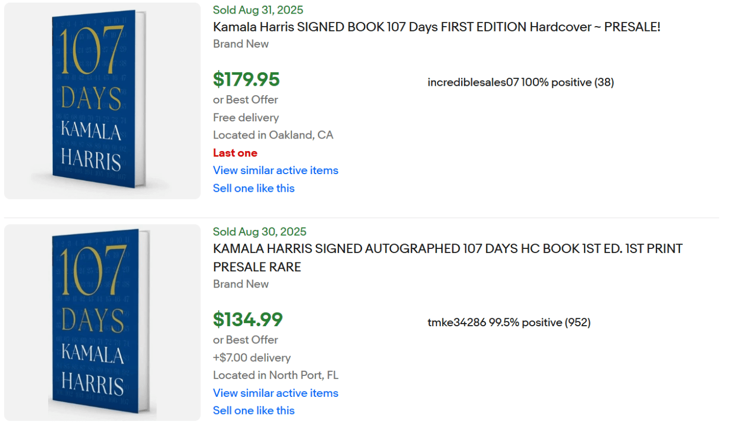Click "Brand New" condition on the first listing

coord(241,44)
